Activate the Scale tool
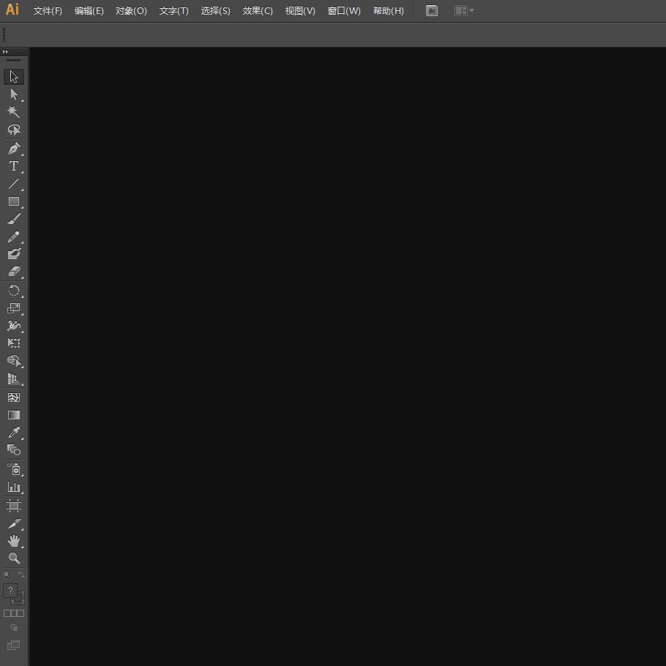 [x=14, y=308]
